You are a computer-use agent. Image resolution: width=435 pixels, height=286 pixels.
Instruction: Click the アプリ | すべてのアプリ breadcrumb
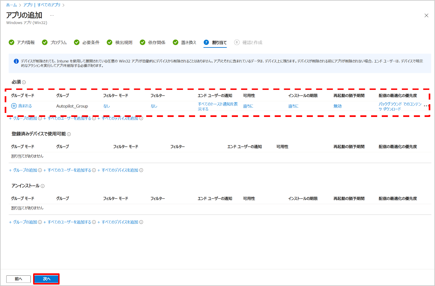[x=42, y=5]
